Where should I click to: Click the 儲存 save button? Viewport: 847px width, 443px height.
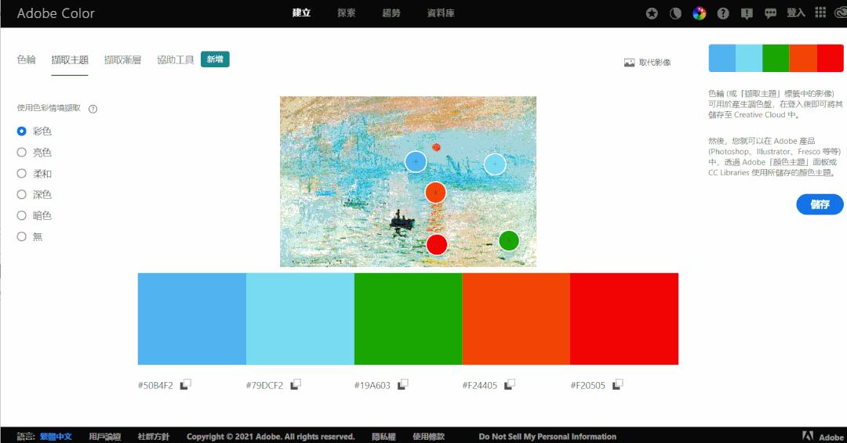820,204
